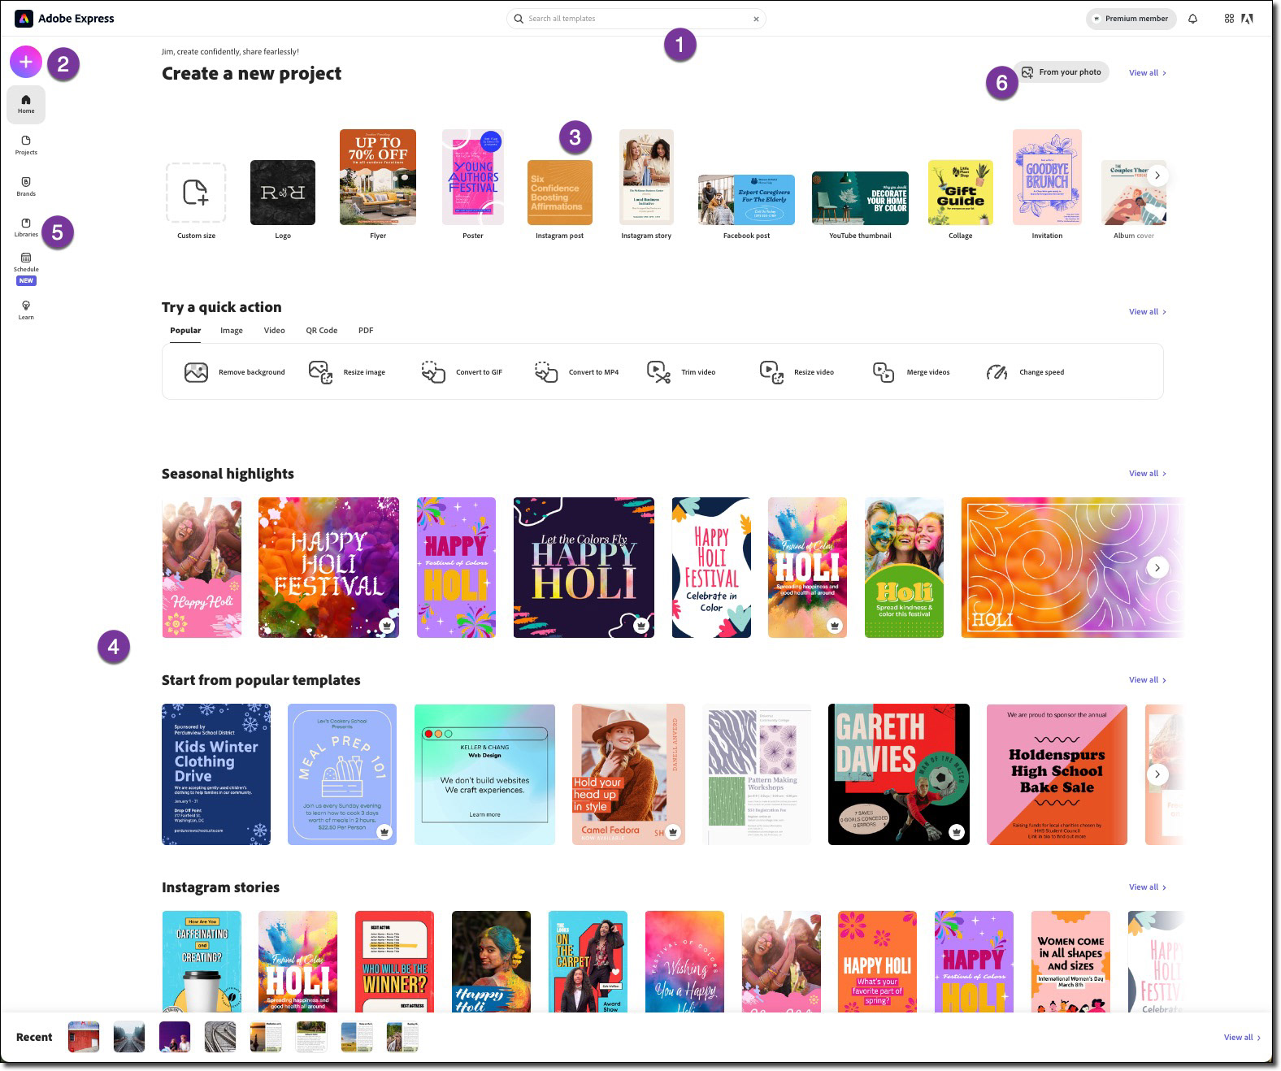1281x1071 pixels.
Task: Open the Kids Winter Clothing Drive template
Action: [x=216, y=774]
